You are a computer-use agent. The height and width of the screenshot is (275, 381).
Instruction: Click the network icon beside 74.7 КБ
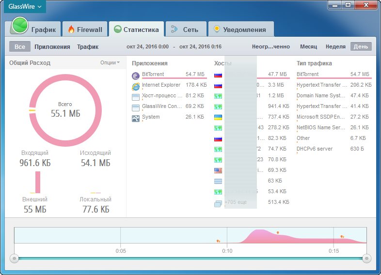(x=218, y=149)
